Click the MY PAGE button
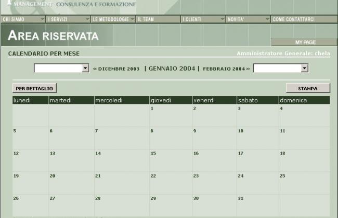The image size is (338, 218). [305, 42]
